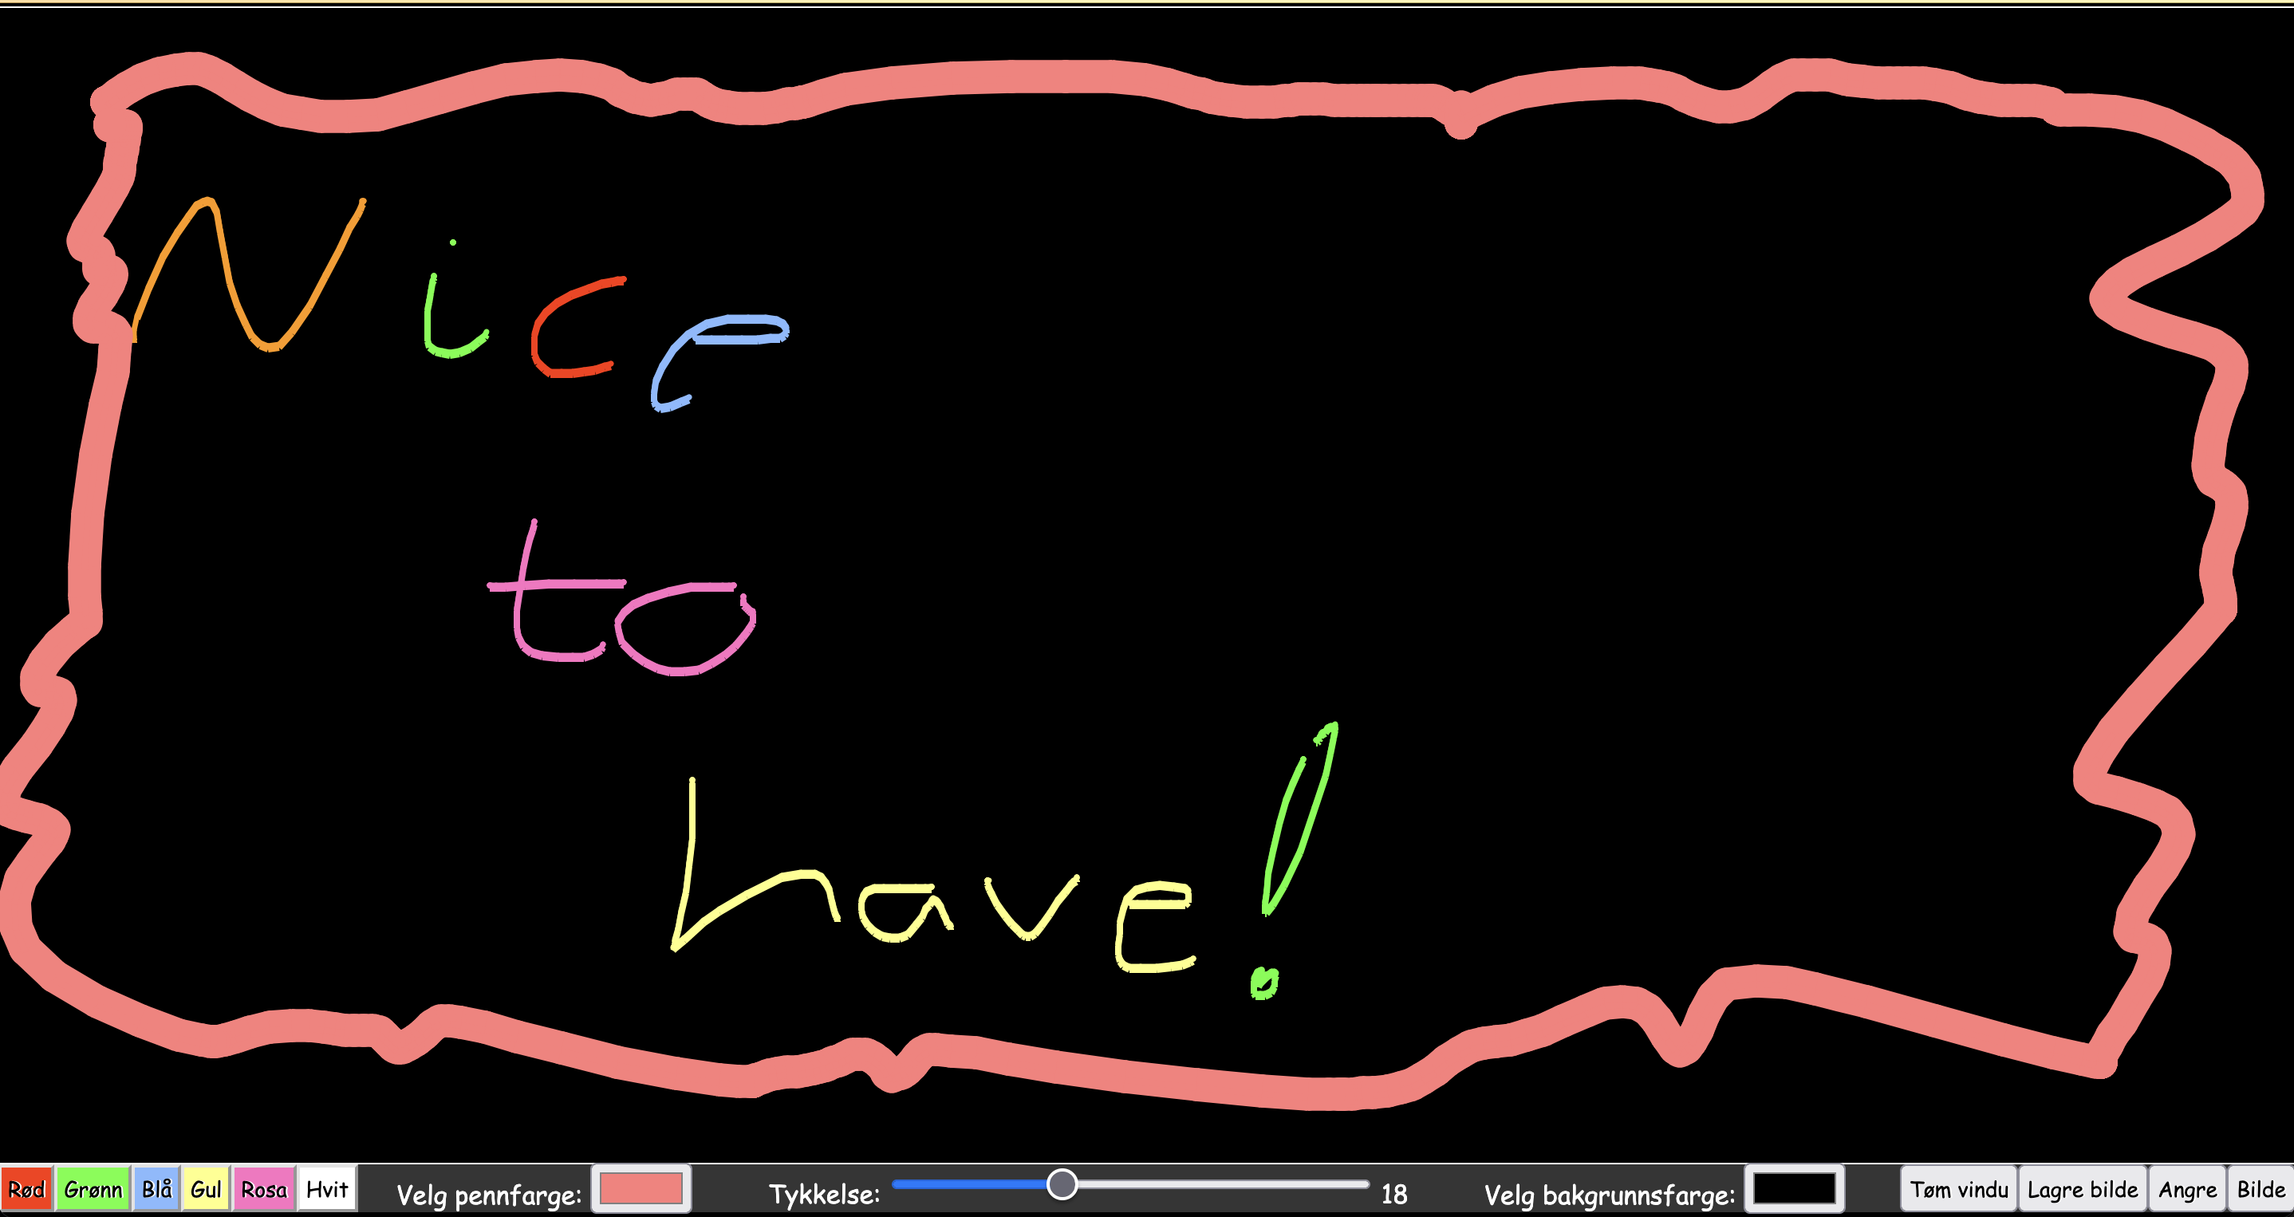This screenshot has height=1217, width=2294.
Task: Set pen color to Rosa pink
Action: pyautogui.click(x=263, y=1188)
